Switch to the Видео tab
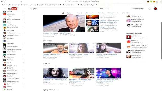The width and height of the screenshot is (162, 91). pos(79,13)
